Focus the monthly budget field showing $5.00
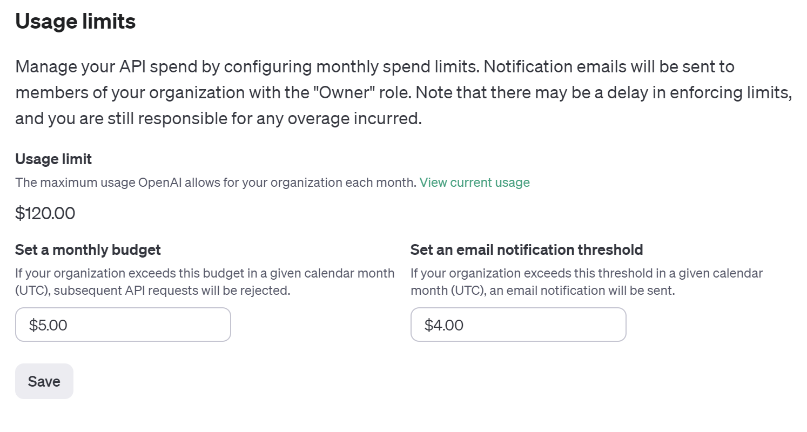 tap(123, 325)
